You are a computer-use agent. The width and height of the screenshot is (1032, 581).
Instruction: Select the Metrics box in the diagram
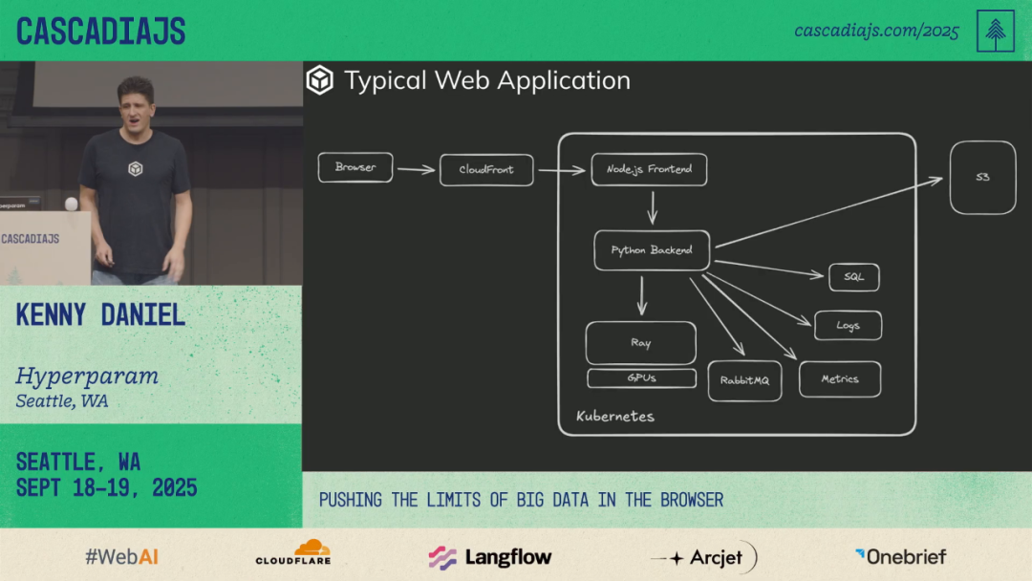pyautogui.click(x=840, y=379)
